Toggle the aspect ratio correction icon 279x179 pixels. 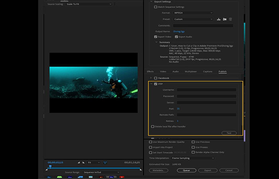tap(105, 162)
